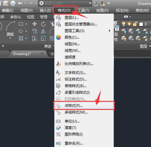Click the Print icon in quick access toolbar
This screenshot has height=147, width=151.
(x=13, y=3)
